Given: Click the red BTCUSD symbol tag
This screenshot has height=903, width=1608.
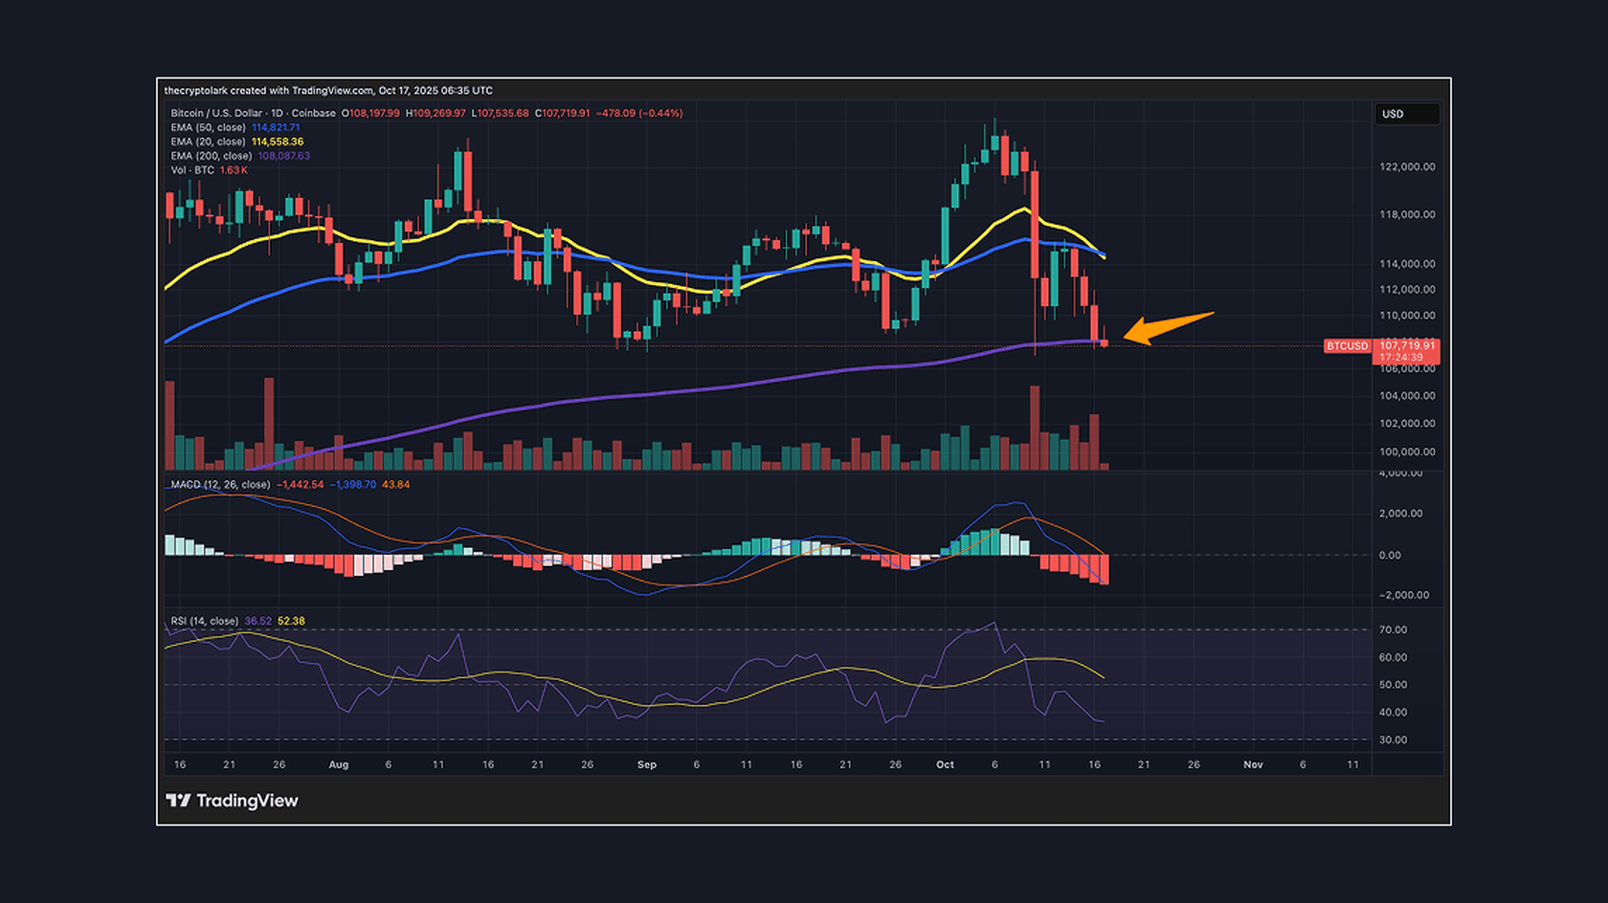Looking at the screenshot, I should (x=1347, y=345).
